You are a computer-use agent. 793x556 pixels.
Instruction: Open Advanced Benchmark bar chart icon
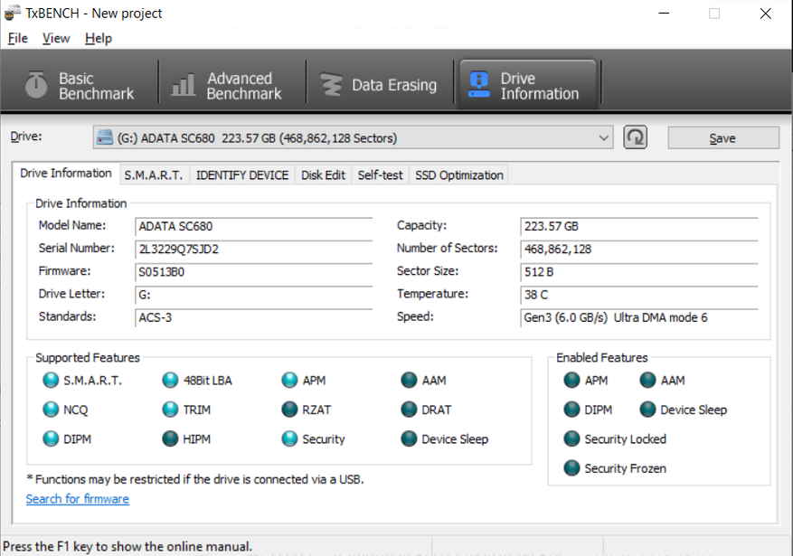(183, 84)
